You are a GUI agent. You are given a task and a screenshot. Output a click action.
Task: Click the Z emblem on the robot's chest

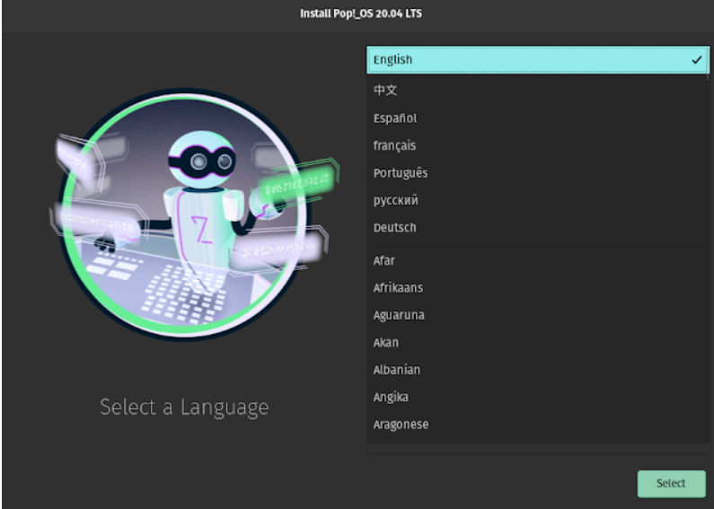tap(203, 231)
